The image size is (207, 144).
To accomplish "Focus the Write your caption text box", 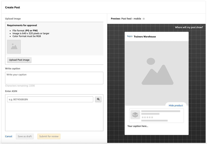I will (x=54, y=78).
